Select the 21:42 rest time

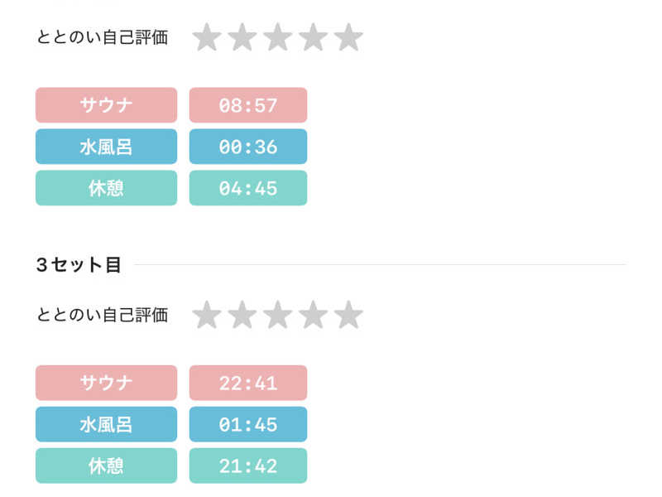248,466
